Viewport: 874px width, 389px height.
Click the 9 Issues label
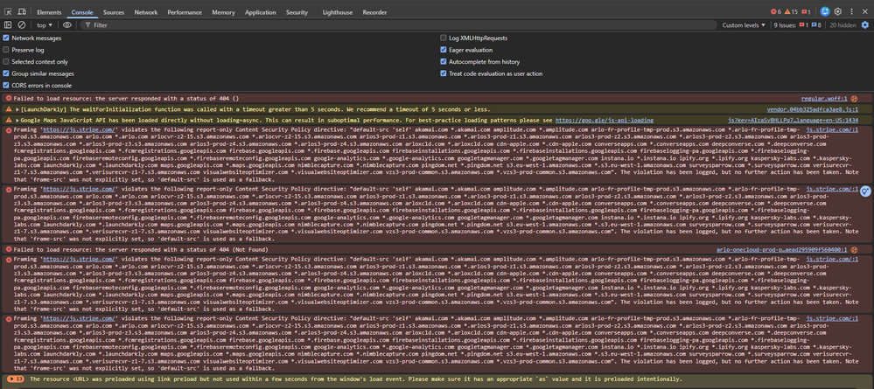tap(785, 25)
